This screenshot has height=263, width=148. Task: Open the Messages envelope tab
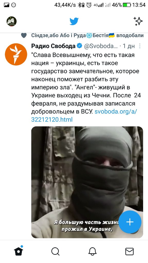pos(129,251)
